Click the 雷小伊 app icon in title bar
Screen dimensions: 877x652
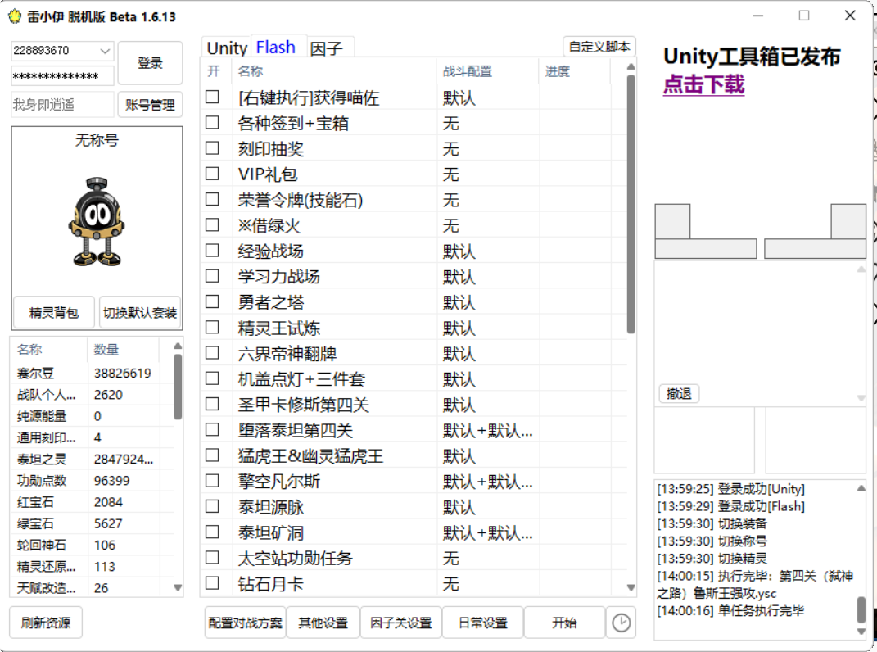coord(13,16)
